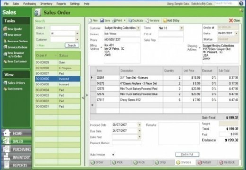This screenshot has height=170, width=246.
Task: Toggle the list panel collapse arrows
Action: (x=85, y=96)
